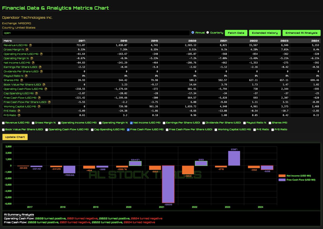Toggle Free Cash Flow series in chart legend

[297, 180]
